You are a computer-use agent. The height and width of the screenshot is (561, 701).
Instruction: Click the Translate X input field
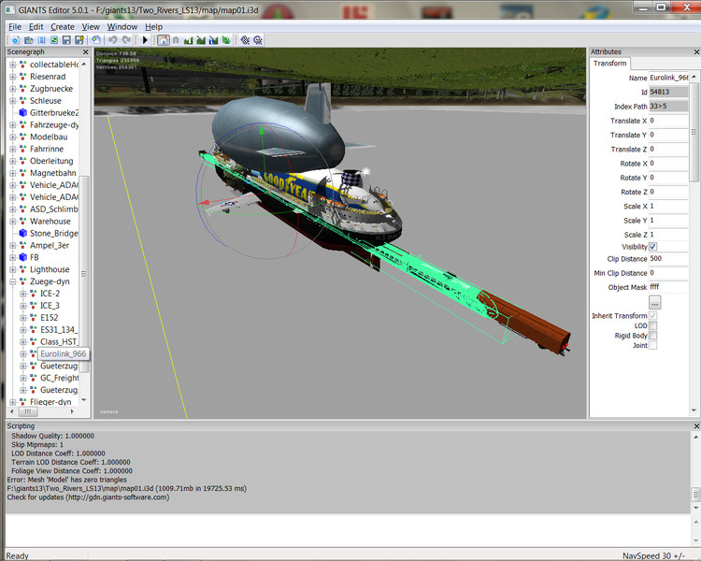coord(668,121)
